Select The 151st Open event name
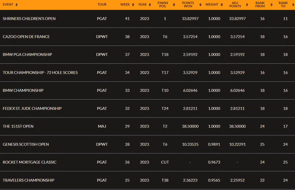295x190 pixels. (x=18, y=126)
